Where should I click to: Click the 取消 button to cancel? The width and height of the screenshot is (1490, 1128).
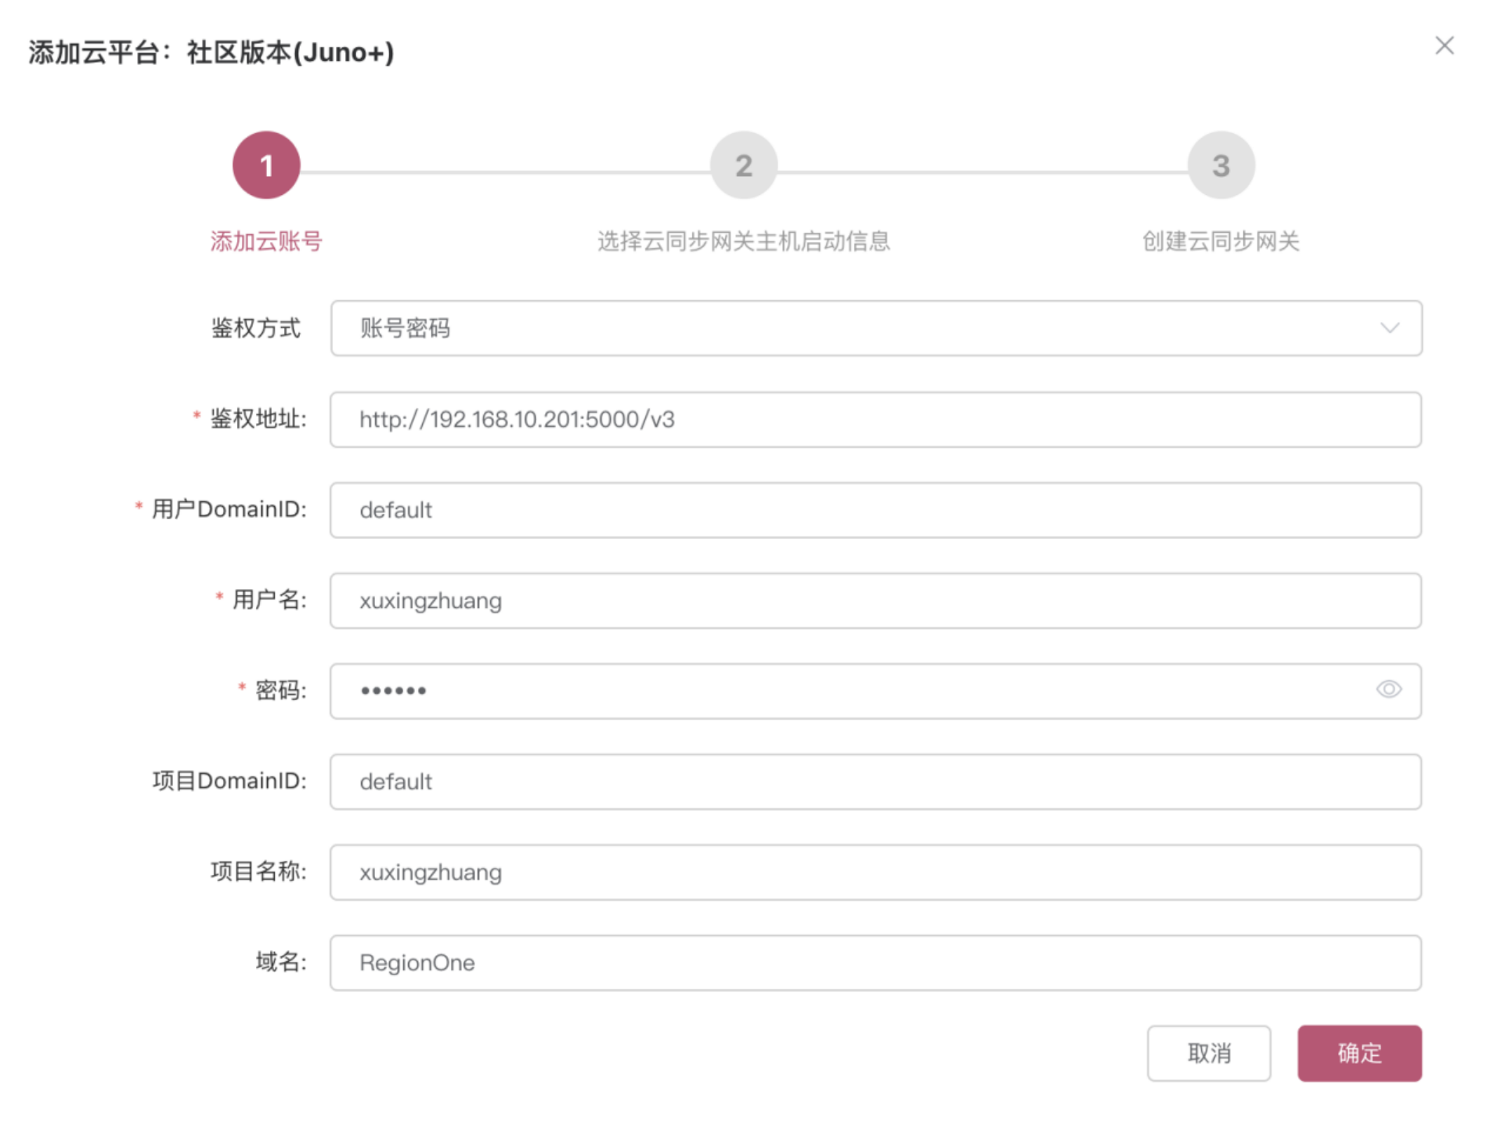point(1209,1054)
